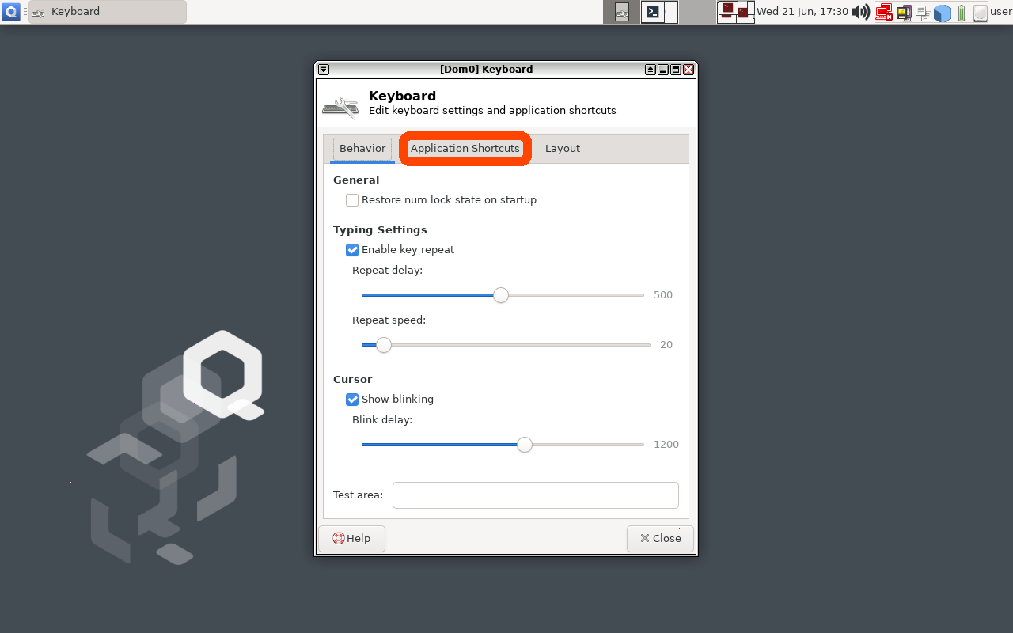Shade the Keyboard window using roll-up button
The image size is (1013, 633).
[x=651, y=70]
